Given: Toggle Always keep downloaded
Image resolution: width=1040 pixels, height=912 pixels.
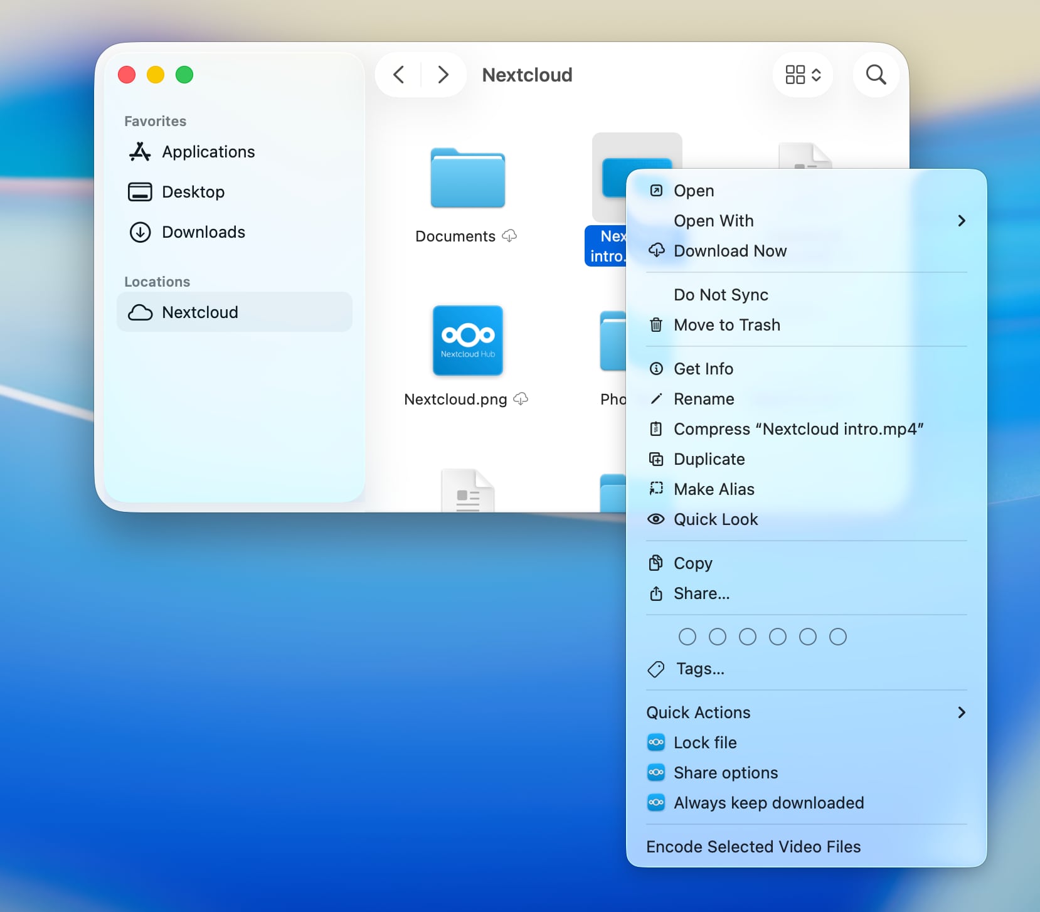Looking at the screenshot, I should 768,803.
